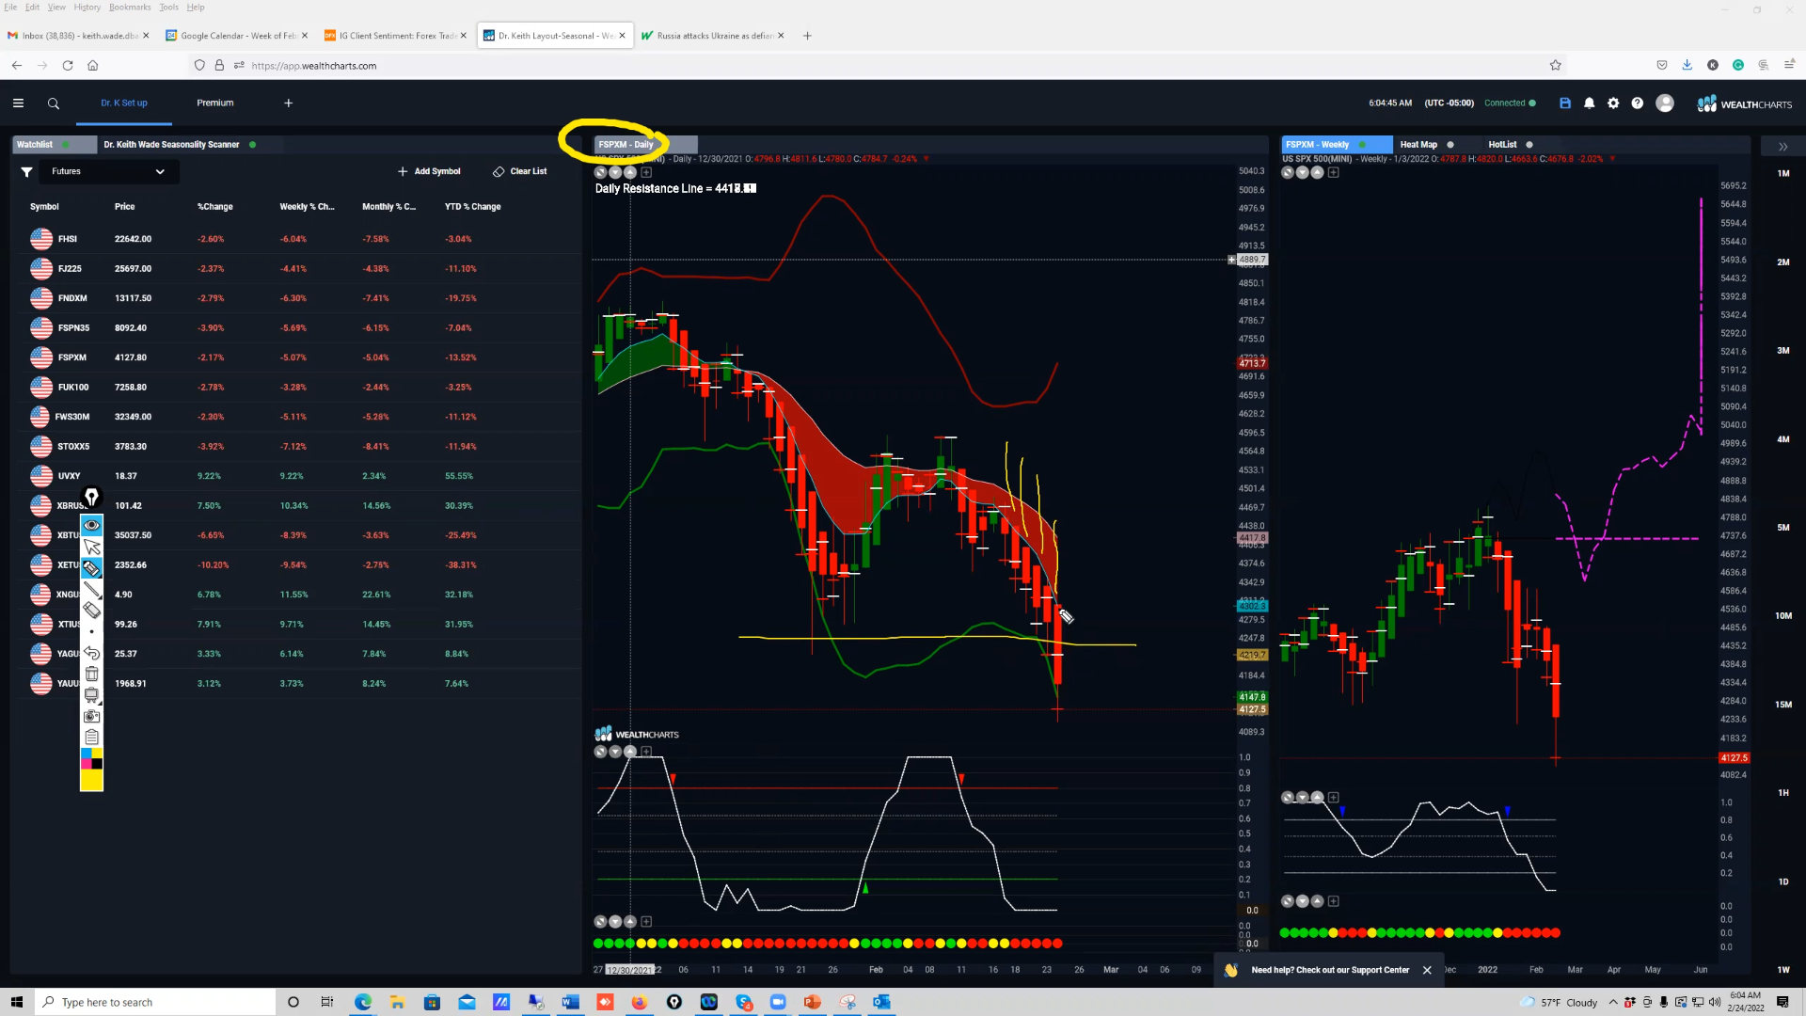
Task: Open the hamburger main menu
Action: [x=18, y=103]
